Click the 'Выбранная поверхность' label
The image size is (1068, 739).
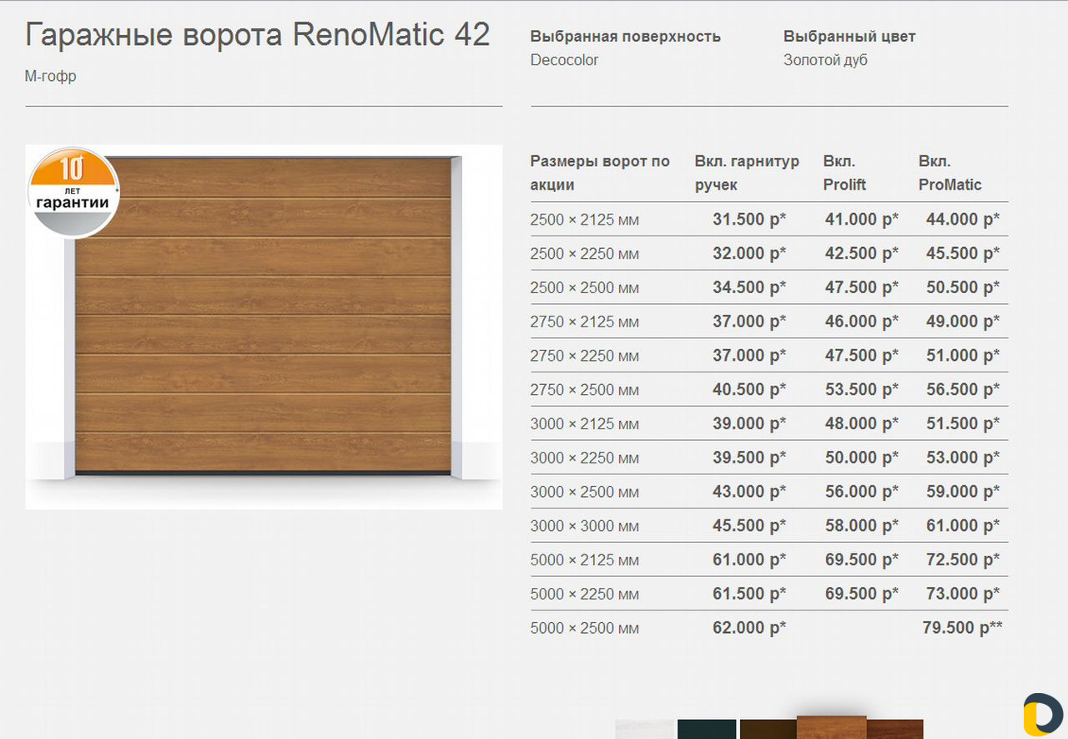click(x=625, y=37)
